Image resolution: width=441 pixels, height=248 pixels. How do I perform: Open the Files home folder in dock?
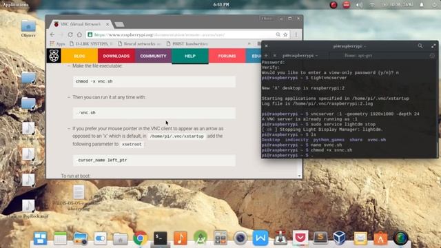click(120, 238)
